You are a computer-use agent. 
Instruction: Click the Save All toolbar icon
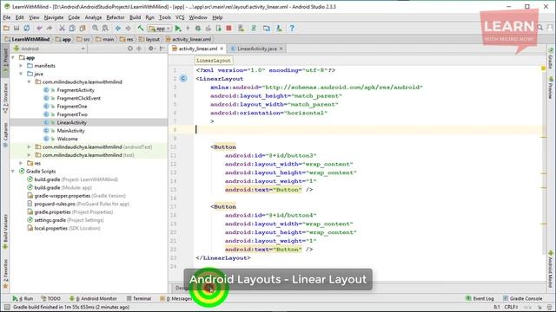[17, 29]
